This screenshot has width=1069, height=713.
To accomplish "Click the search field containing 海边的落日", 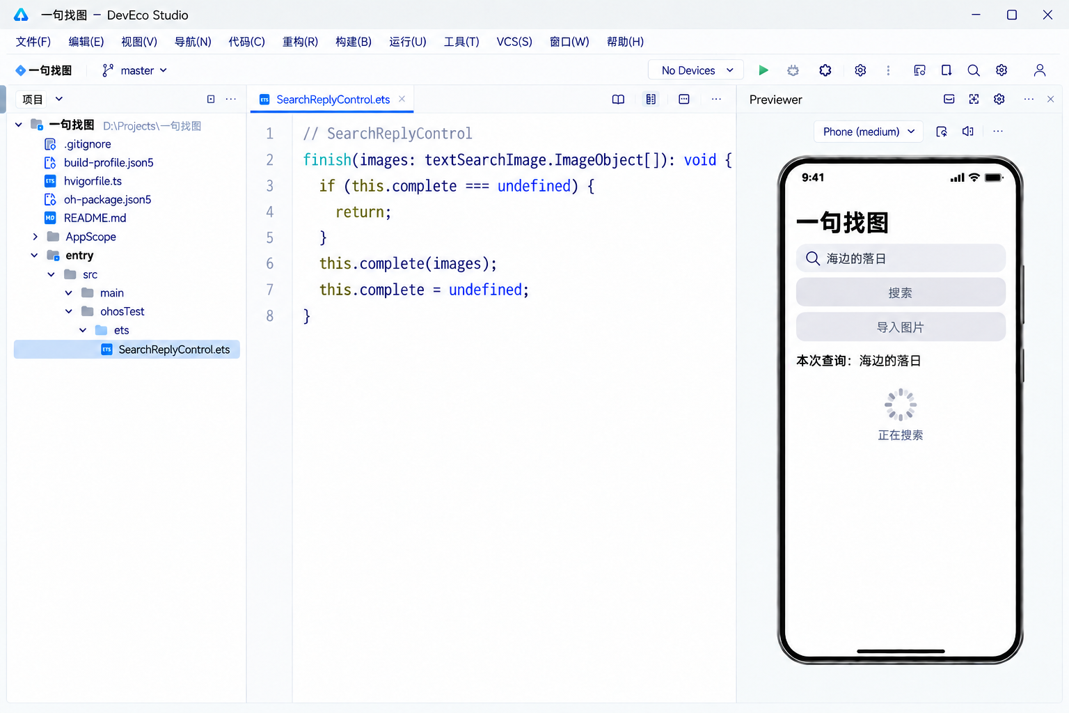I will tap(901, 258).
